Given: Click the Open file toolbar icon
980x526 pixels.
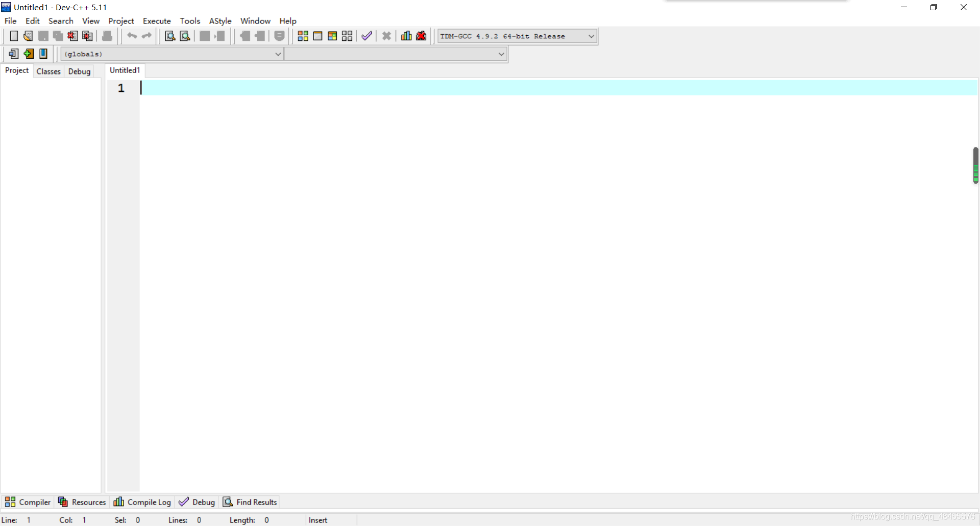Looking at the screenshot, I should click(x=28, y=36).
